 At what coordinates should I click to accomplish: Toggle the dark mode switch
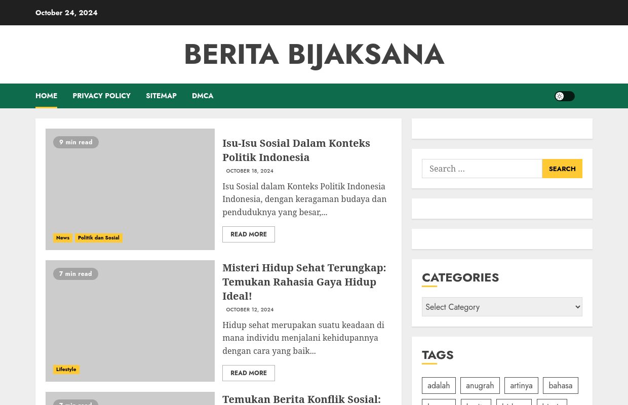565,96
